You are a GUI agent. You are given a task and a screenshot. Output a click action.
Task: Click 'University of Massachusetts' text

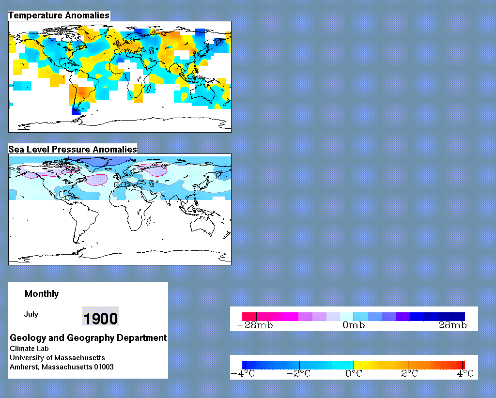pos(57,358)
